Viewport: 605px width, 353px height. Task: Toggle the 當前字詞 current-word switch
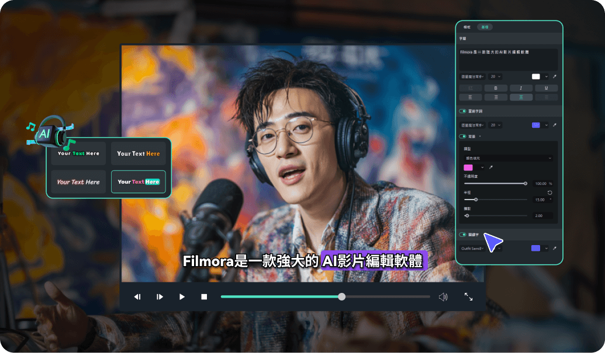click(x=462, y=111)
